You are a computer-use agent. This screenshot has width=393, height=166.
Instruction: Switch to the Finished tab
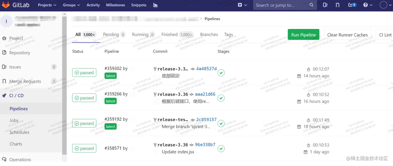[178, 34]
